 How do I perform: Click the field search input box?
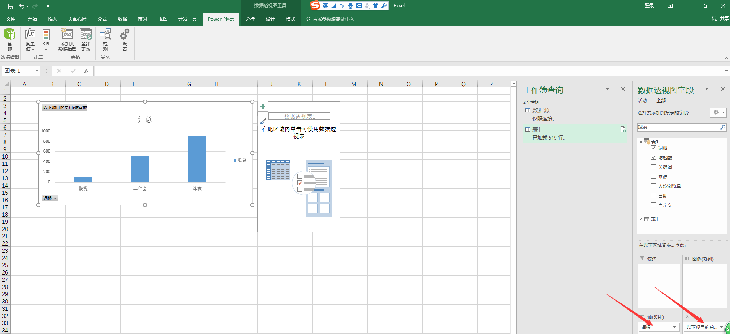(678, 127)
